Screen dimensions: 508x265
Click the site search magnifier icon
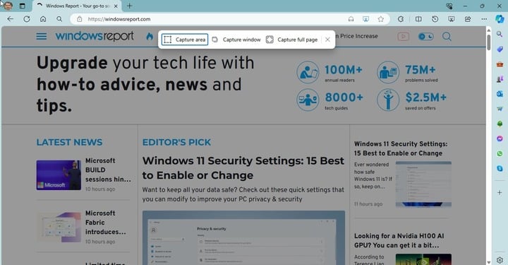(x=447, y=36)
